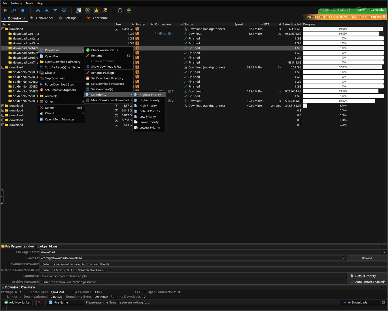388x311 pixels.
Task: Choose Force Download Start
Action: coord(61,84)
